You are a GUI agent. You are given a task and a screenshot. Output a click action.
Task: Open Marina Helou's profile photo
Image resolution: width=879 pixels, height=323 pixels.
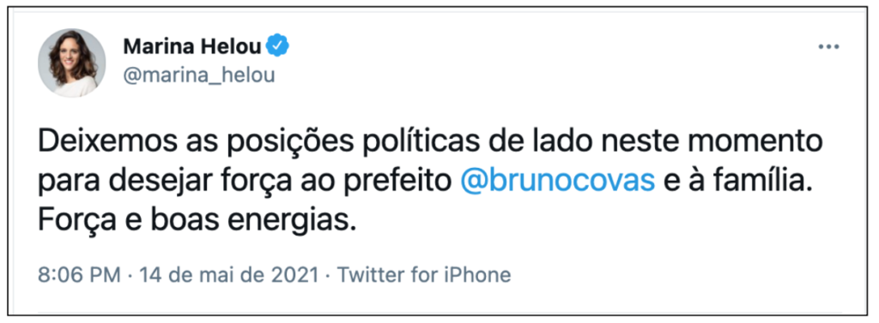click(x=71, y=63)
